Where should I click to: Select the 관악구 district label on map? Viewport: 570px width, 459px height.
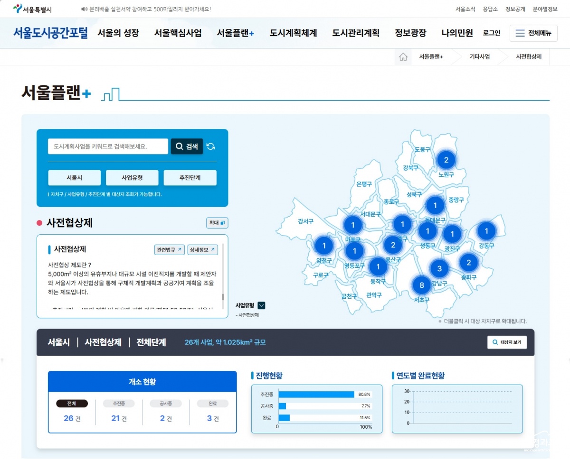tap(374, 295)
